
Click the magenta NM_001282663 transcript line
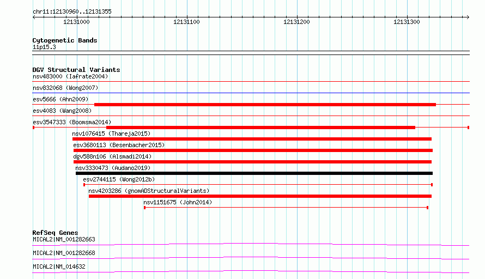point(251,244)
